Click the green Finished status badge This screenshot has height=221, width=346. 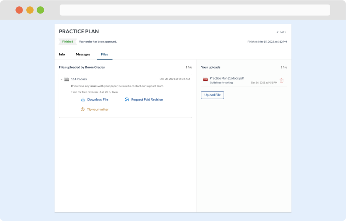pyautogui.click(x=68, y=42)
